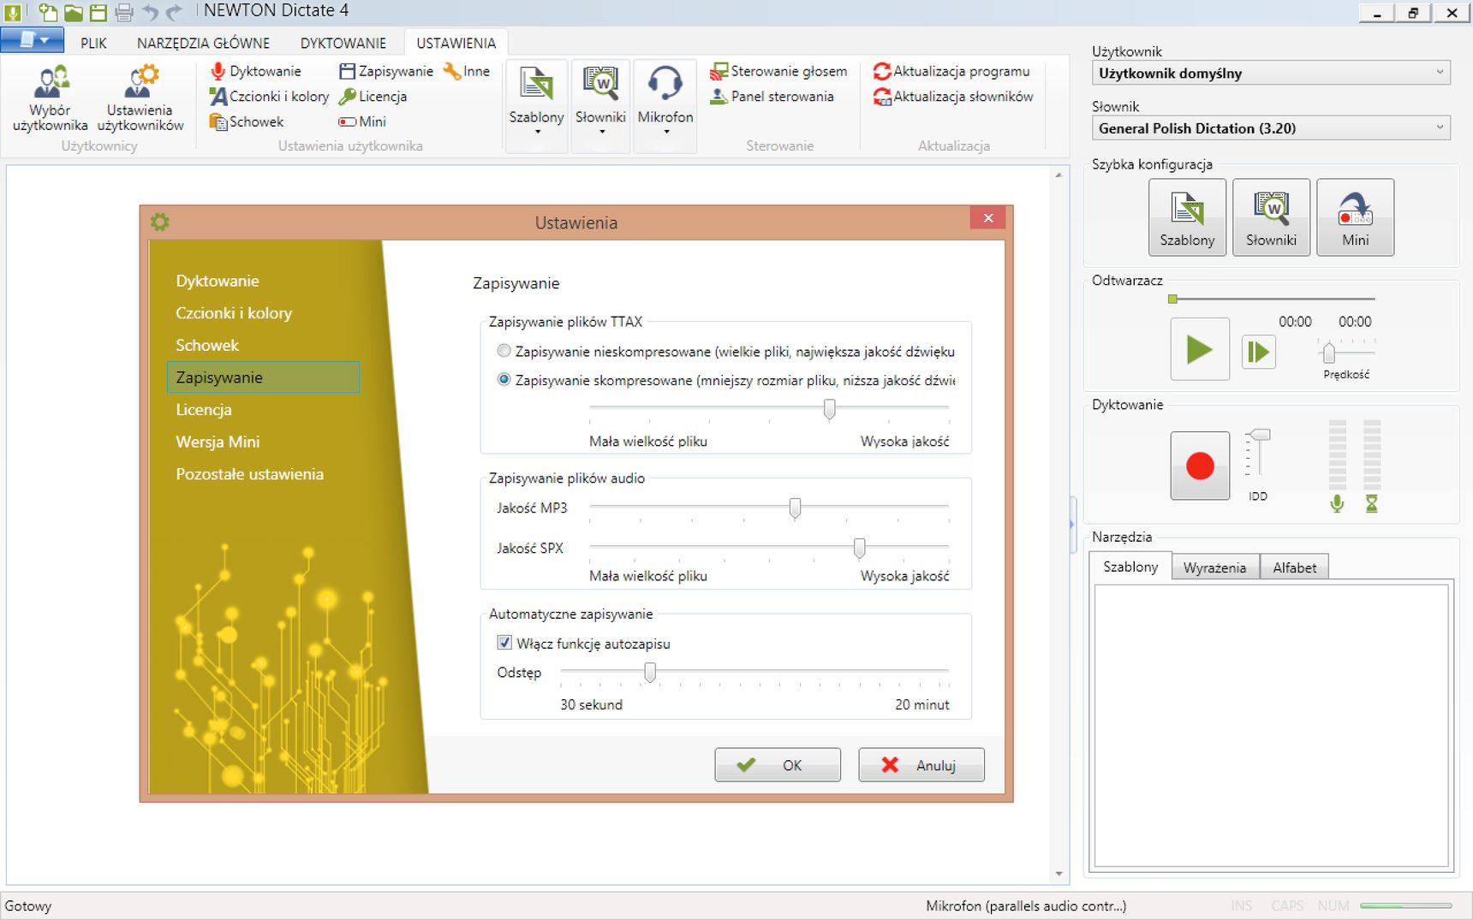Viewport: 1473px width, 920px height.
Task: Click new document icon in title bar
Action: pos(48,12)
